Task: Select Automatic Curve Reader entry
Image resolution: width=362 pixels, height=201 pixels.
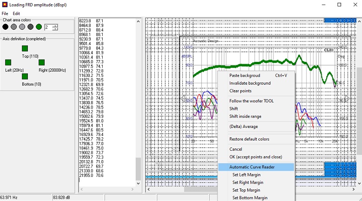Action: pyautogui.click(x=256, y=167)
